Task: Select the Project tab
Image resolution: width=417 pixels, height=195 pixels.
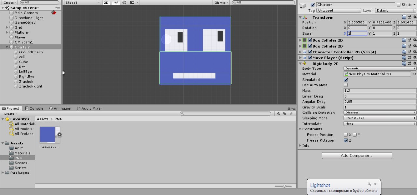Action: 11,108
